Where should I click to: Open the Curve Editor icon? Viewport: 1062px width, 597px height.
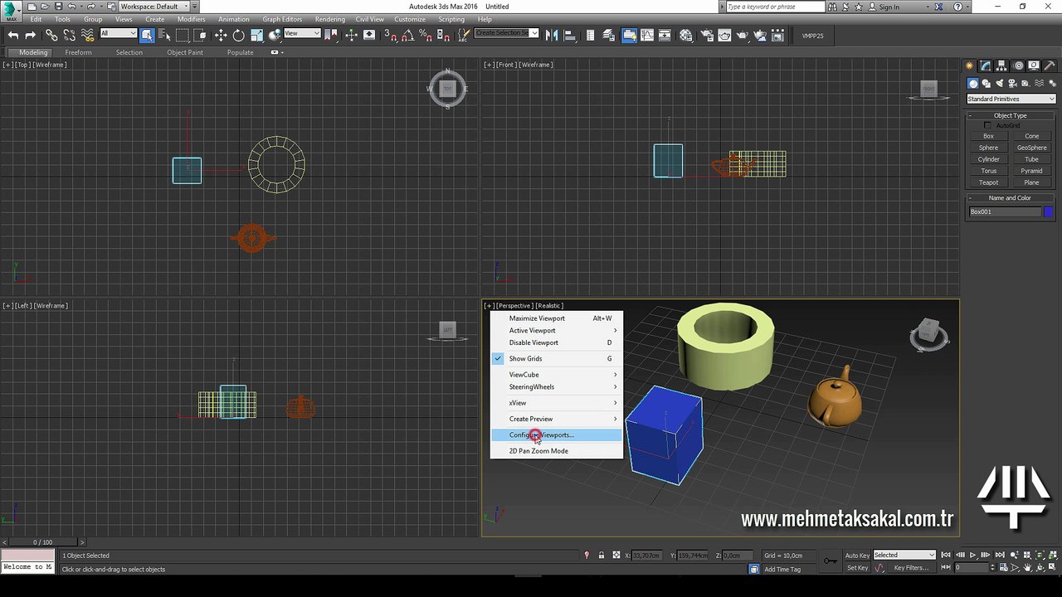[x=648, y=35]
